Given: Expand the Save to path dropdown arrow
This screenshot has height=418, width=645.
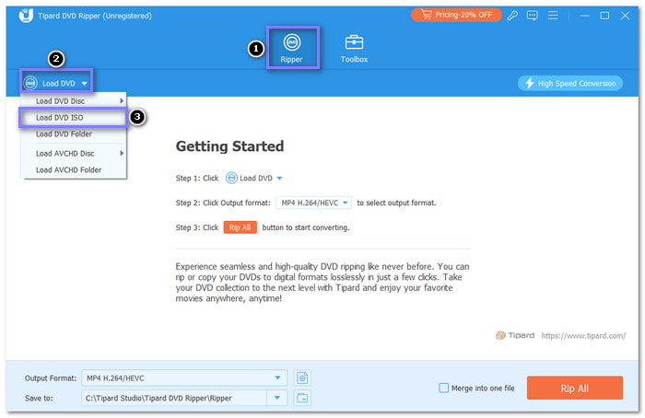Looking at the screenshot, I should pos(276,398).
